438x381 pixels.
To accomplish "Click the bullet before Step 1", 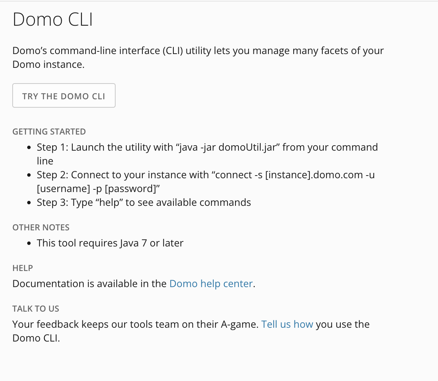I will (29, 147).
